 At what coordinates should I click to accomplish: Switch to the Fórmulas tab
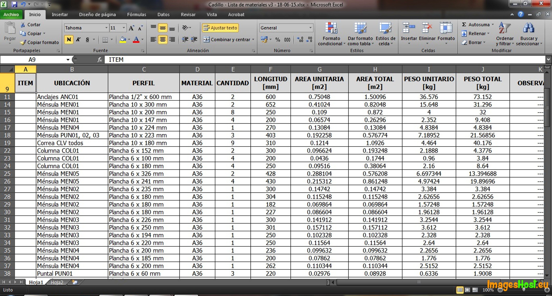pos(137,15)
